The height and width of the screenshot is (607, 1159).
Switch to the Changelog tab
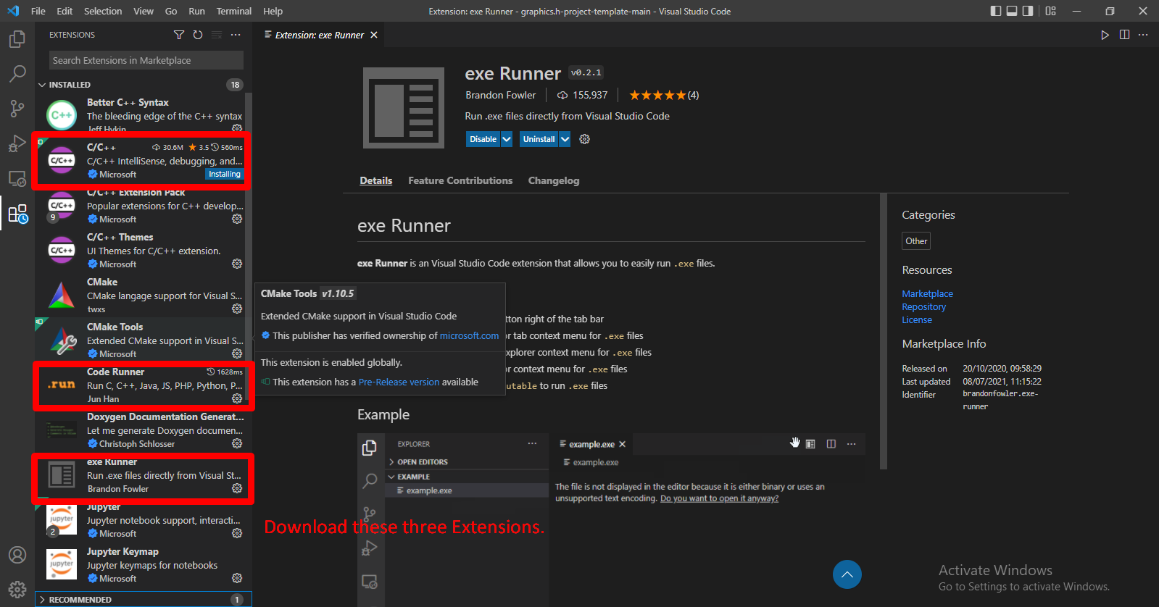pos(554,180)
